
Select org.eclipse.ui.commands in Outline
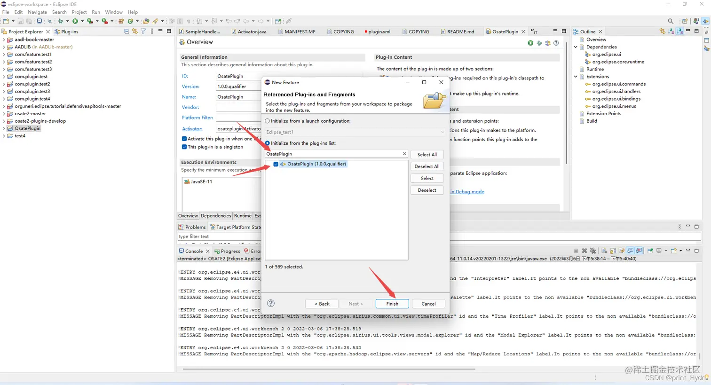(x=619, y=84)
